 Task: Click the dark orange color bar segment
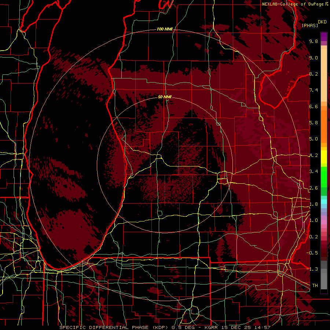click(324, 127)
